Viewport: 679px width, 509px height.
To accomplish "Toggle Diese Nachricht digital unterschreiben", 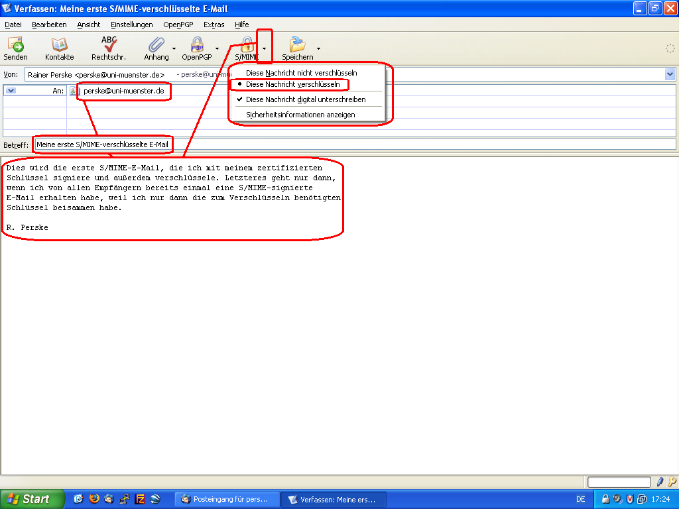I will tap(305, 99).
